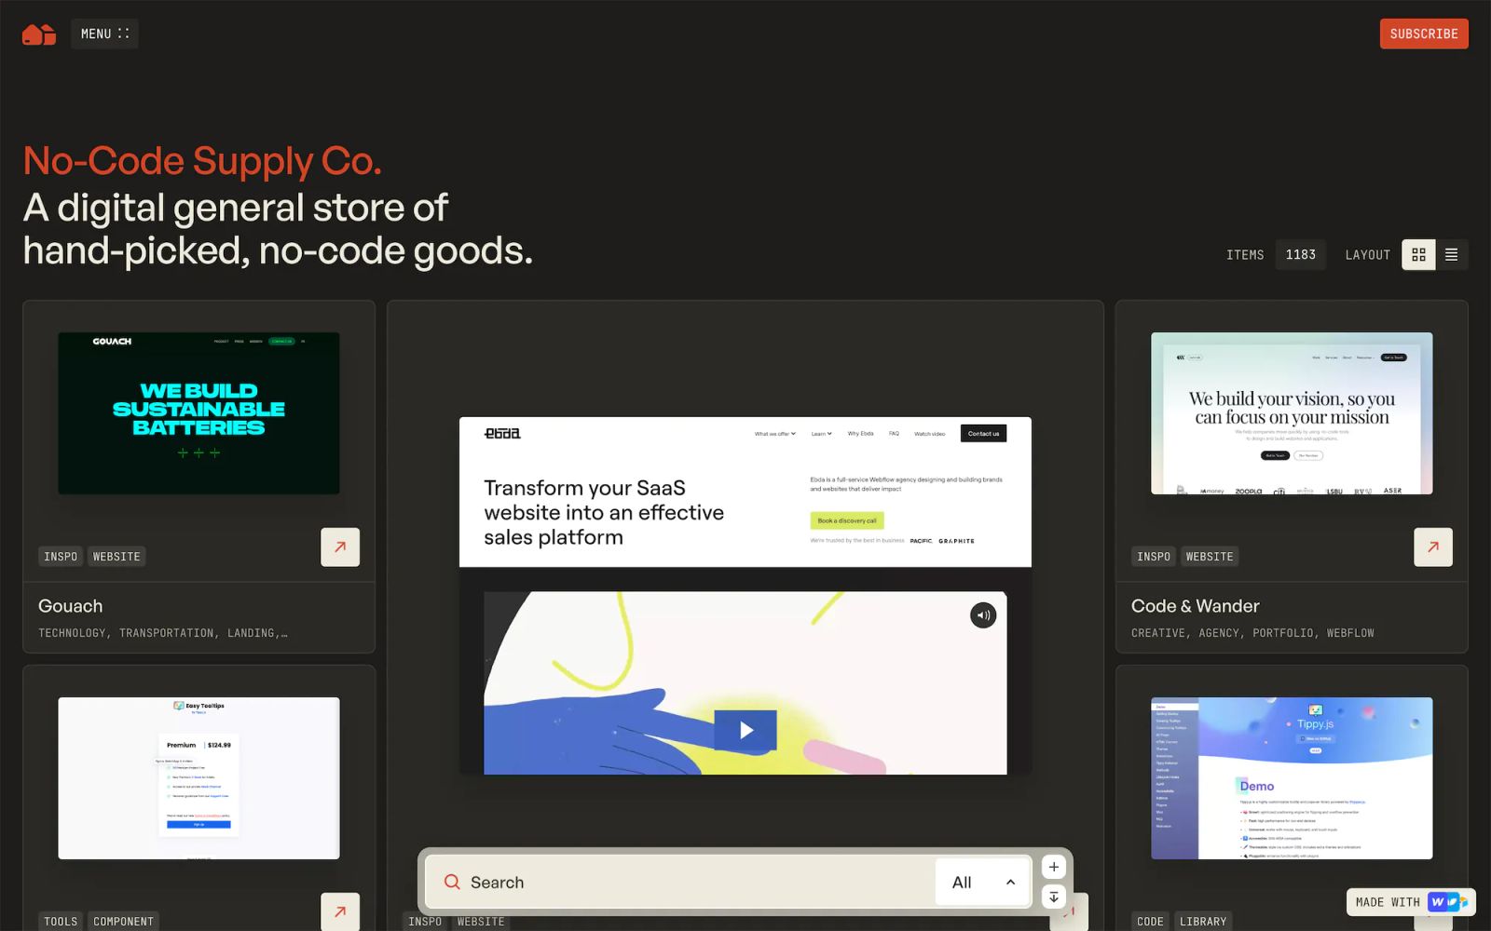
Task: Play the Ebda preview video
Action: (745, 730)
